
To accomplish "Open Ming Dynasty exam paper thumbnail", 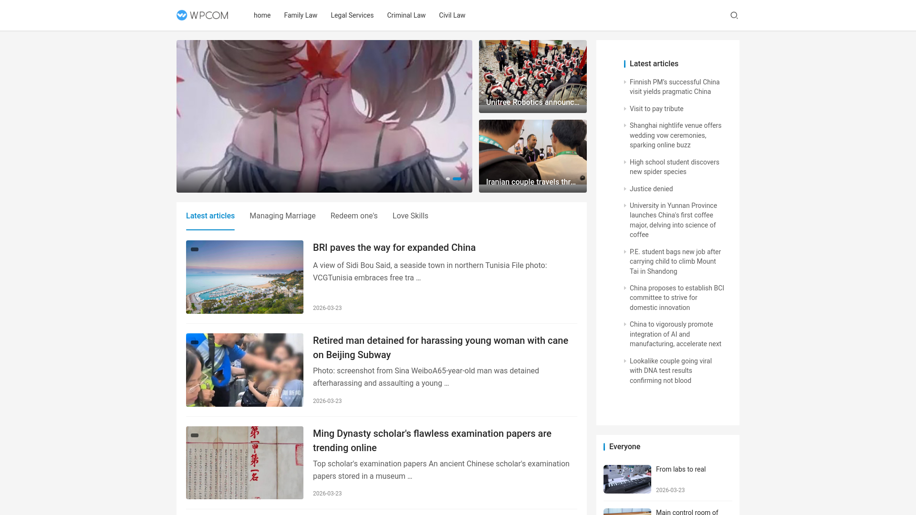I will (x=245, y=463).
